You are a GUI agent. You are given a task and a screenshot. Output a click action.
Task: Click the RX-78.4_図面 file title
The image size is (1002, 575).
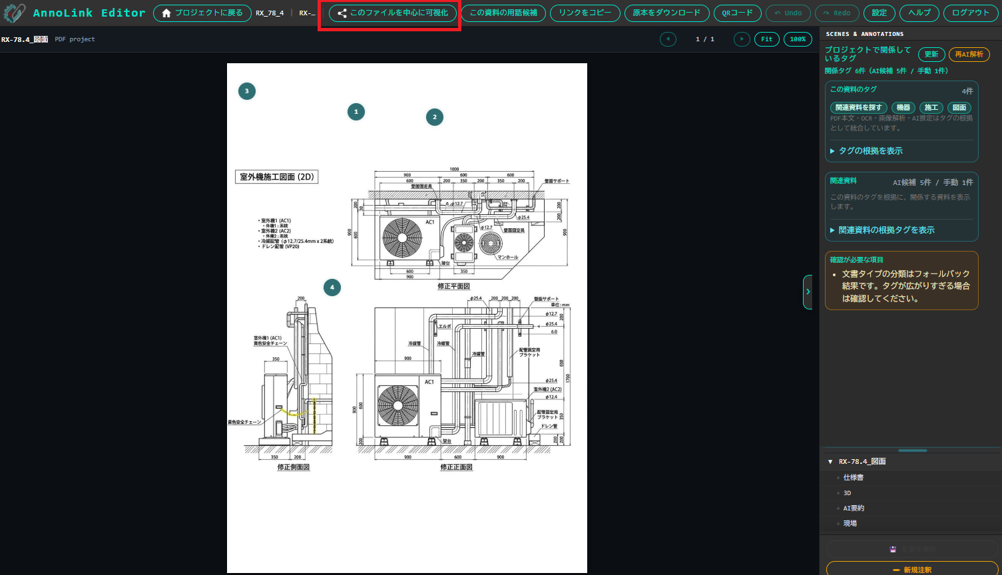coord(25,39)
